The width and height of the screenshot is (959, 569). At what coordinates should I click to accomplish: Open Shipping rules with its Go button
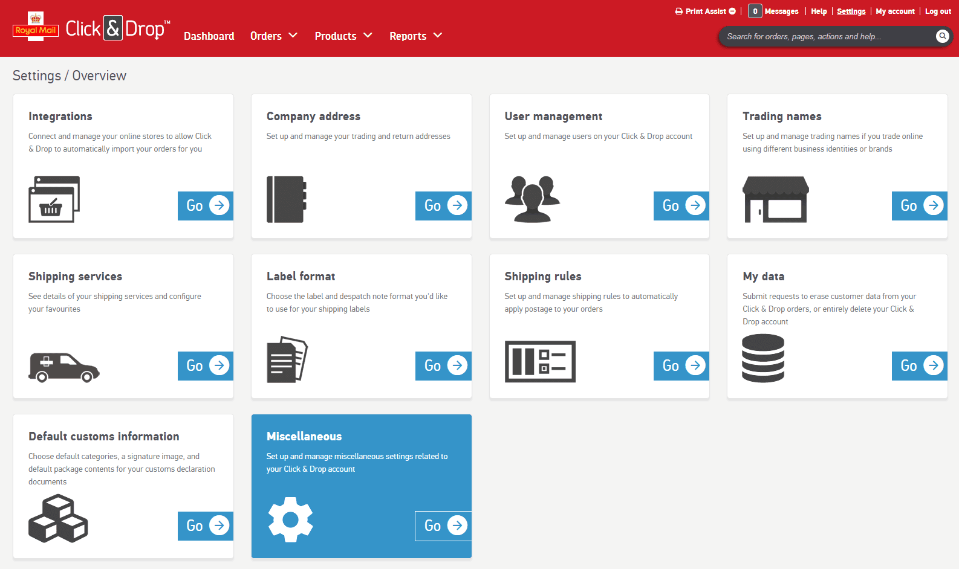(681, 366)
